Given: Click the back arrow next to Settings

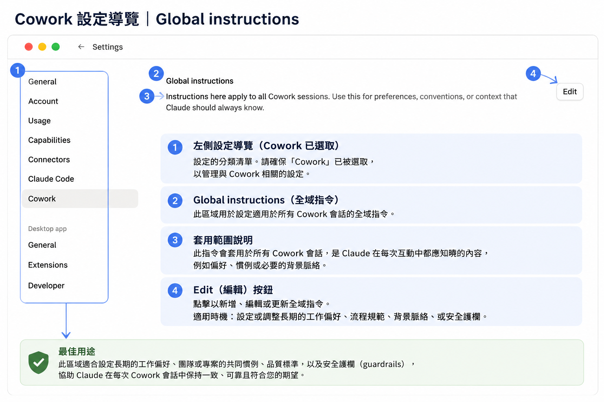Looking at the screenshot, I should [x=81, y=47].
